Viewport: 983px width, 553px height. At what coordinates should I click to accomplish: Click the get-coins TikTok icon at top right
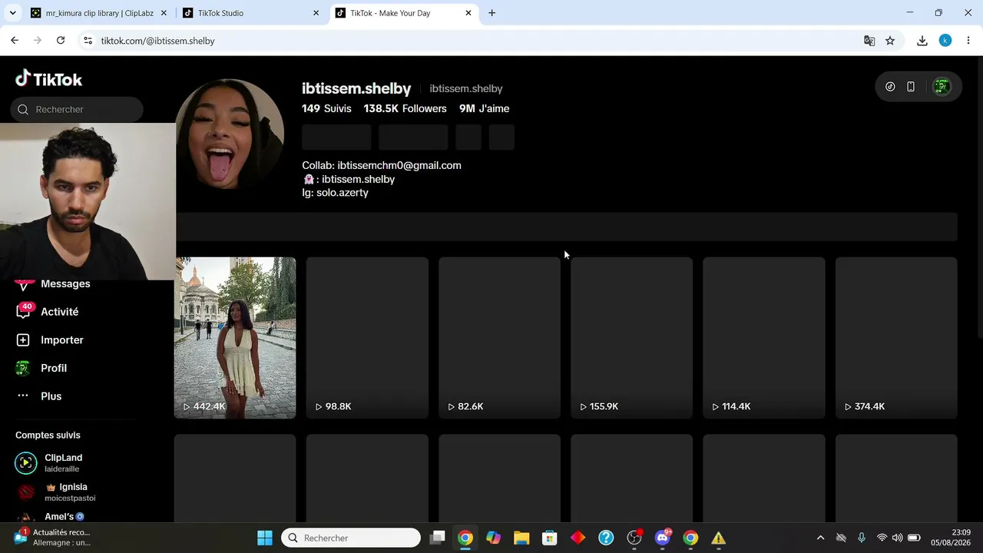pyautogui.click(x=890, y=87)
